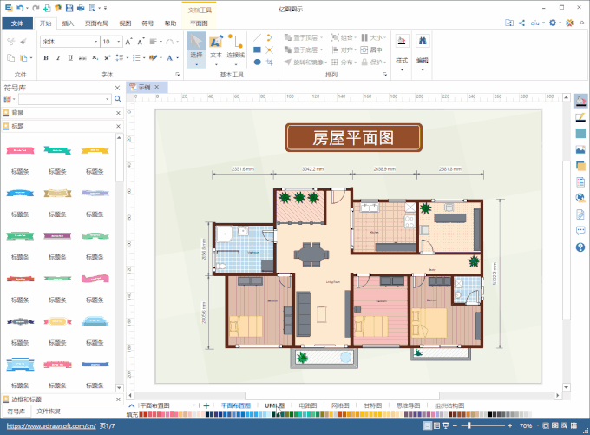Choose the 连接线 connector tool
This screenshot has height=435, width=590.
pos(235,47)
